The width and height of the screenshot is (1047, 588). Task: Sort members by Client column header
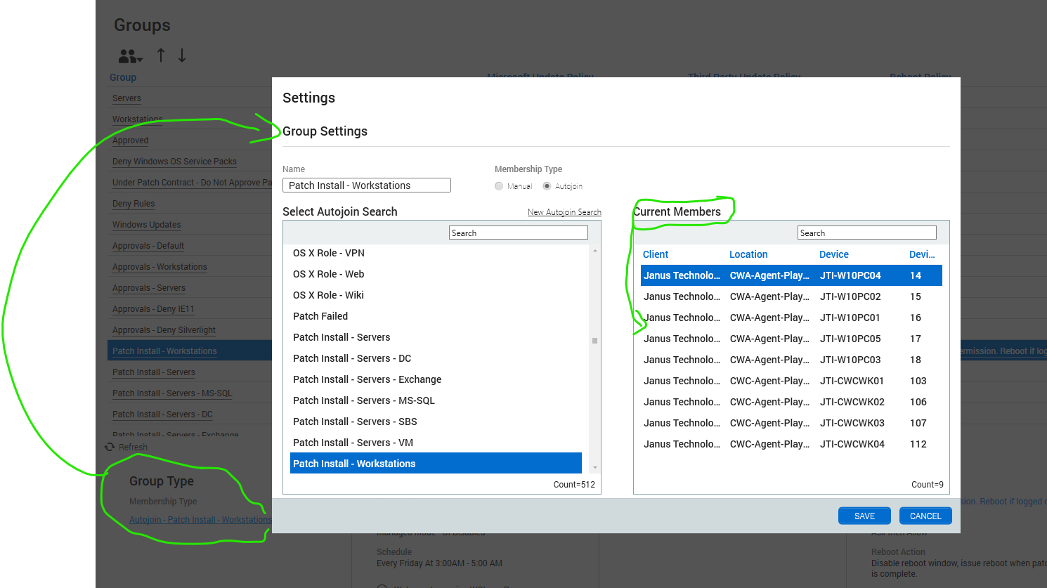click(656, 254)
